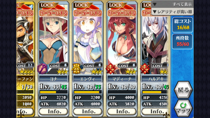The image size is (210, 118).
Task: Set ヨナ as leader with リーダーにする
Action: point(54,13)
